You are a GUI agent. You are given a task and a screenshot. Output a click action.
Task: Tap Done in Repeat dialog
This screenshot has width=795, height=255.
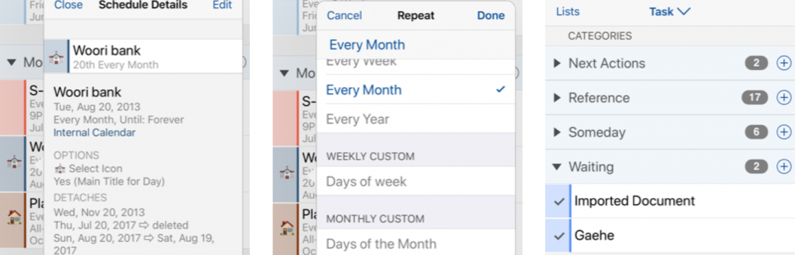tap(491, 15)
